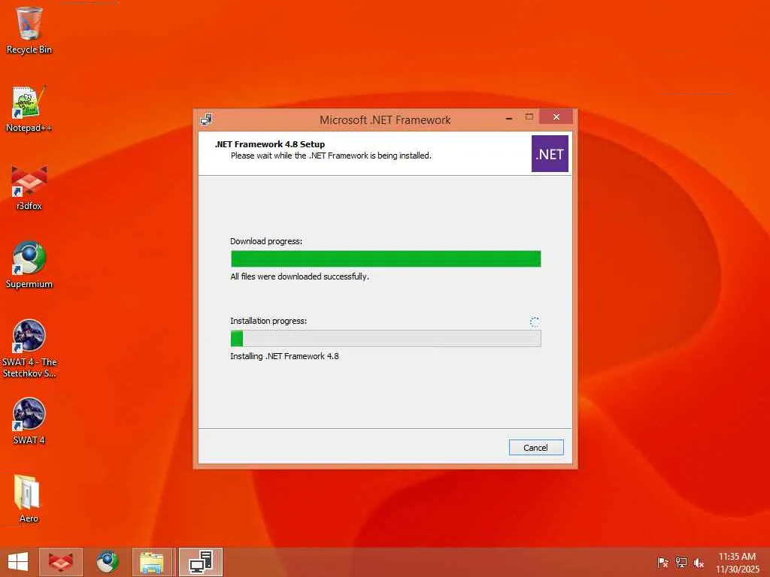Click the "Installation progress:" label
The image size is (770, 577).
pos(268,321)
